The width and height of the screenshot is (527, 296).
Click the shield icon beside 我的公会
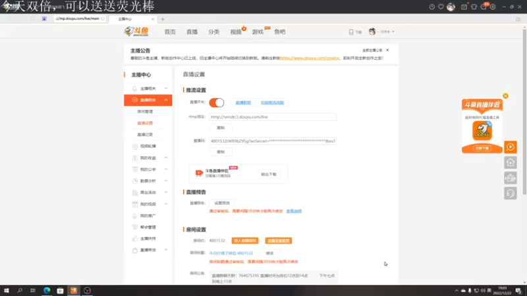[x=135, y=170]
